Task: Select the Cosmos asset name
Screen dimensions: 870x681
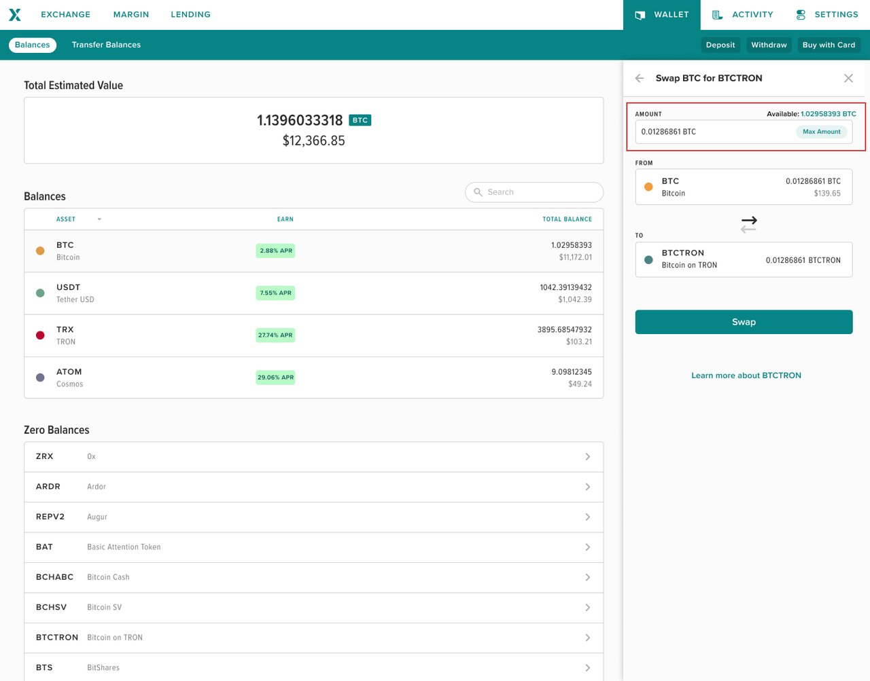Action: (x=69, y=384)
